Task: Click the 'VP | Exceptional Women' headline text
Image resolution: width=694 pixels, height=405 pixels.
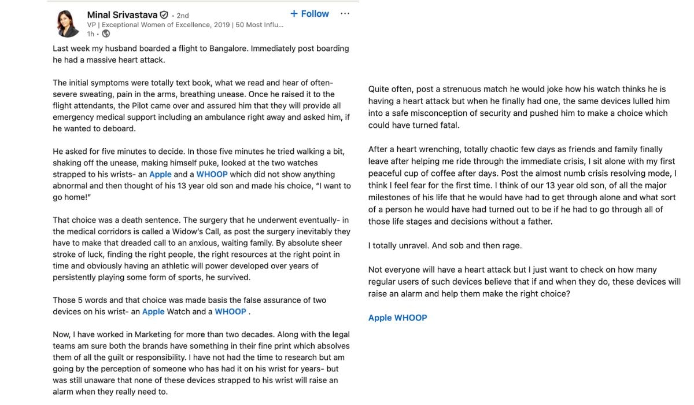Action: 185,25
